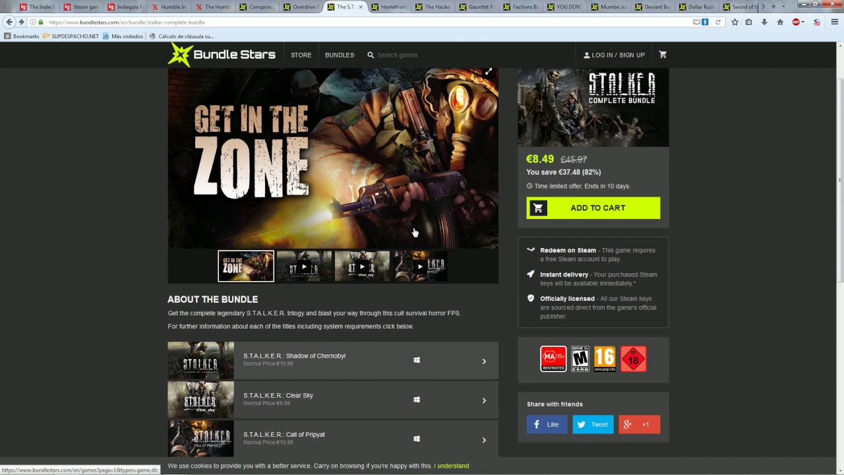Open the Adblock Plus dropdown arrow
Screen dimensions: 844x475
click(x=803, y=22)
